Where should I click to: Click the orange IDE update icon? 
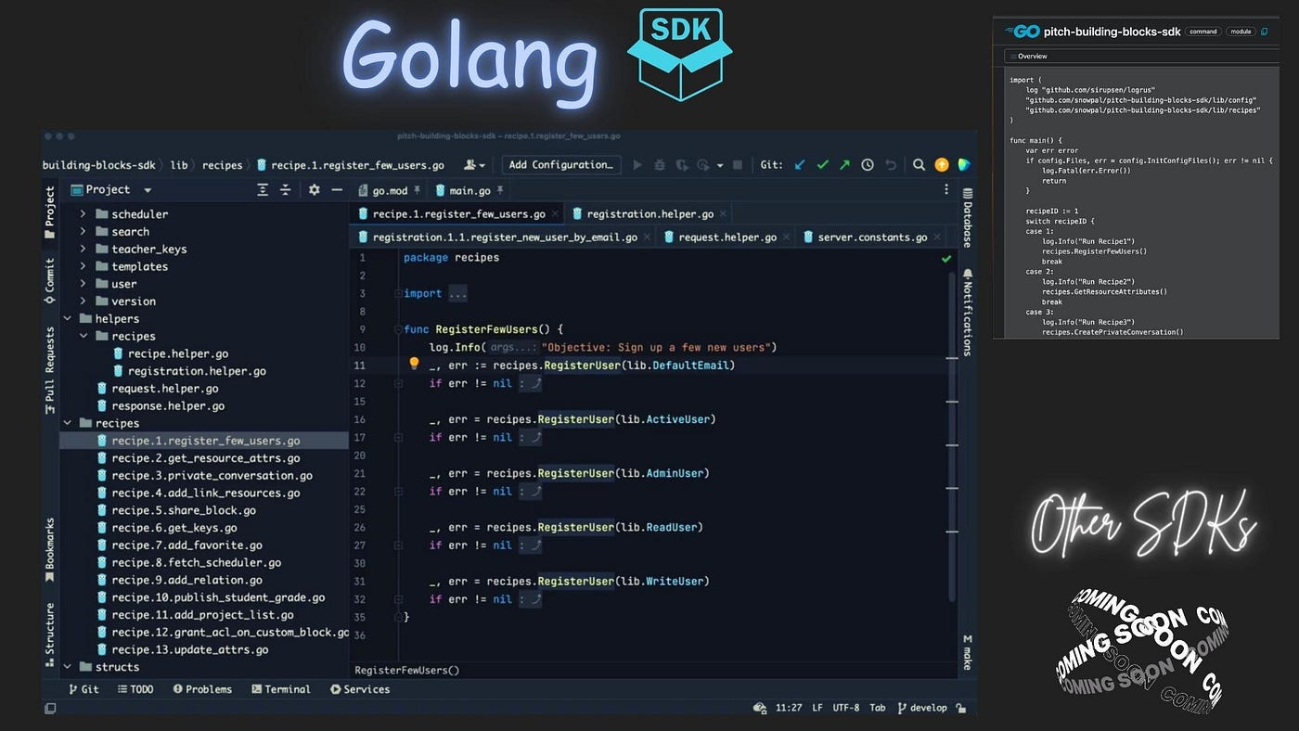tap(942, 165)
